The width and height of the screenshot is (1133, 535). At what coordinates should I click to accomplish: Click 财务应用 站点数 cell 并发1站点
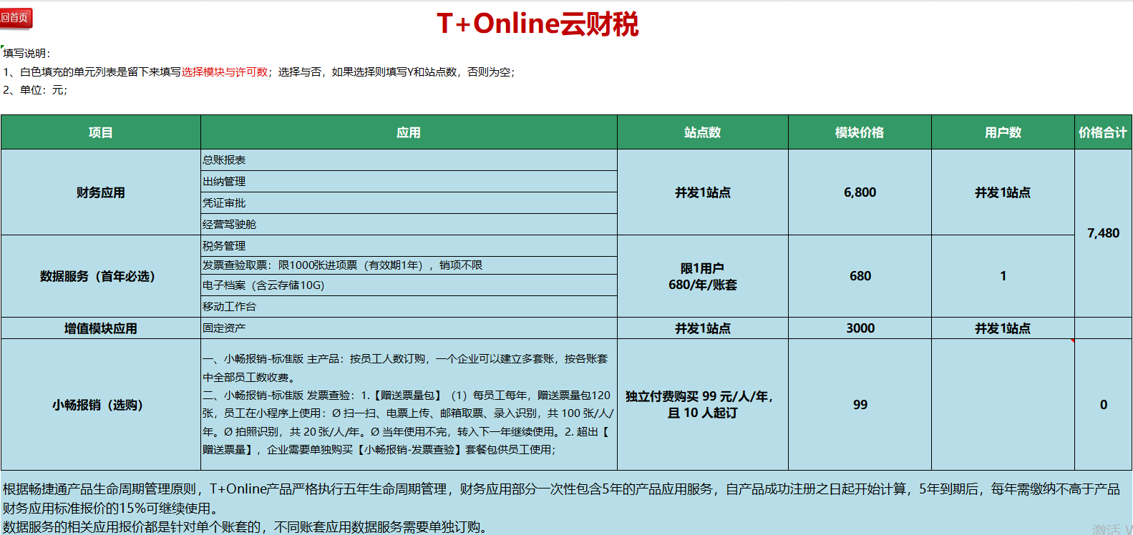pyautogui.click(x=703, y=192)
